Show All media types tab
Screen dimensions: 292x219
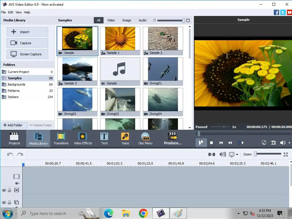(98, 20)
